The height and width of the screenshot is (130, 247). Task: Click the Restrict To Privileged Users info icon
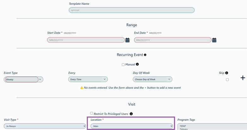(x=131, y=114)
